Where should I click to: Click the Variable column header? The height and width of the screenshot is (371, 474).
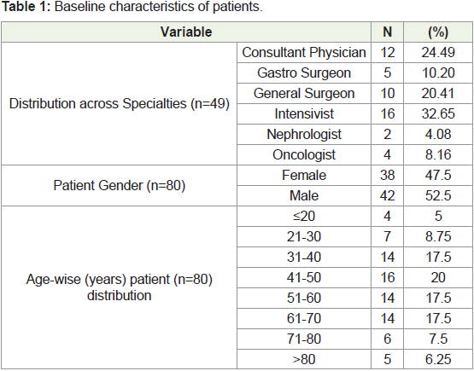(186, 32)
